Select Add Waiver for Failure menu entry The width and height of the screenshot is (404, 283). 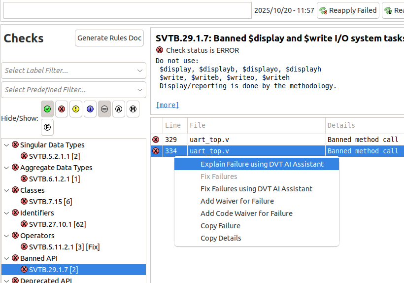pyautogui.click(x=237, y=201)
